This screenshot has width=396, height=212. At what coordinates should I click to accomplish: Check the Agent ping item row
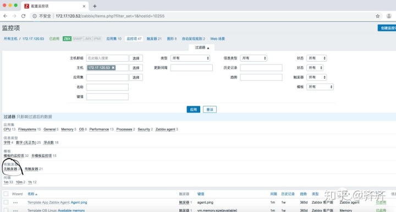[x=6, y=203]
